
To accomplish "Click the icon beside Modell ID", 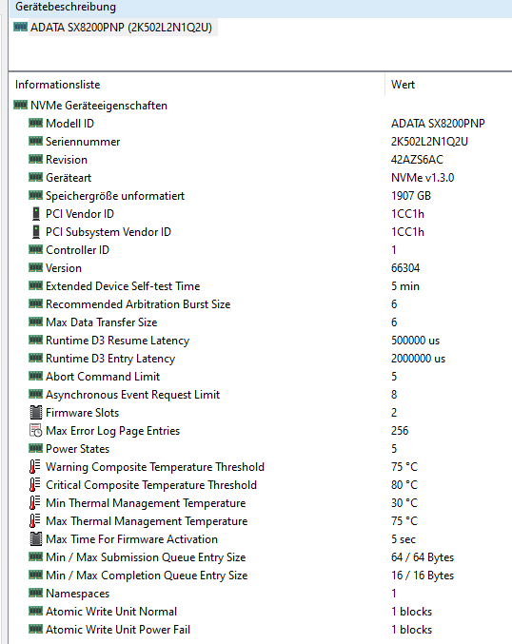I will tap(36, 124).
